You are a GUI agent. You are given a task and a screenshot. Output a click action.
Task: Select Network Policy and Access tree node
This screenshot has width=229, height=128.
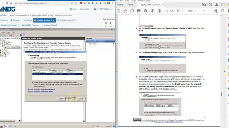(x=12, y=46)
